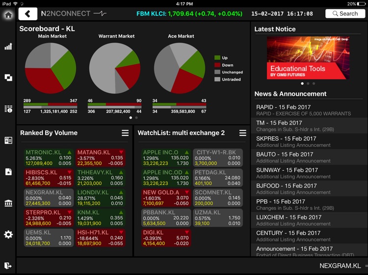368x275 pixels.
Task: Open KNM.KL stock tile
Action: pyautogui.click(x=101, y=218)
